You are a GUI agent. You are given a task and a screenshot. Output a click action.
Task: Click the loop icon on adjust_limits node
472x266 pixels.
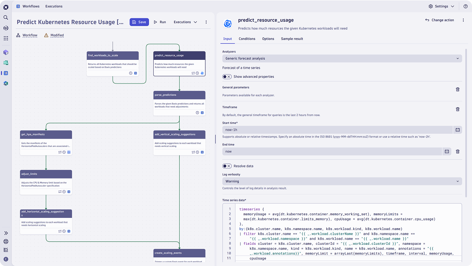[60, 192]
